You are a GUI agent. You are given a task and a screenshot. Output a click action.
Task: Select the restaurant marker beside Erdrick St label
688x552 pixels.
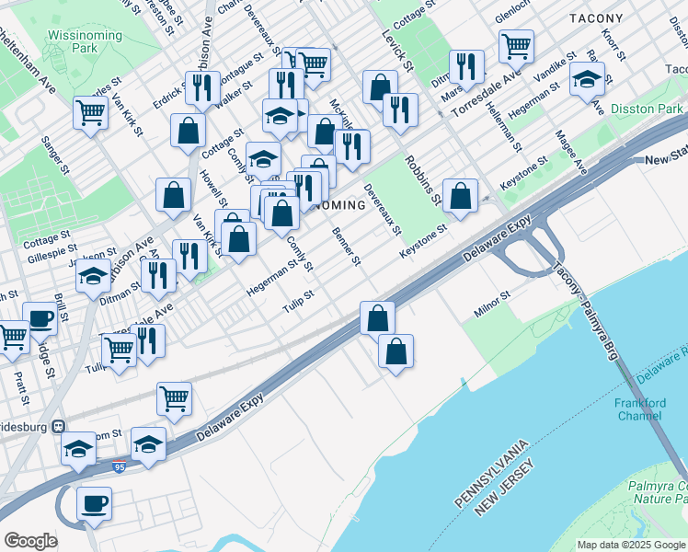202,89
